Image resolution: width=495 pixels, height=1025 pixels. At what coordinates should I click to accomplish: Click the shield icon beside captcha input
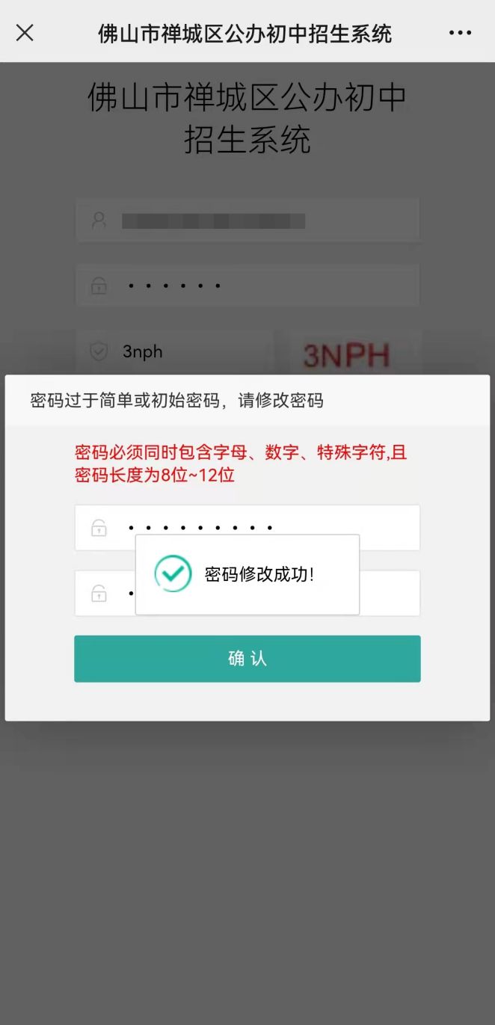tap(99, 351)
